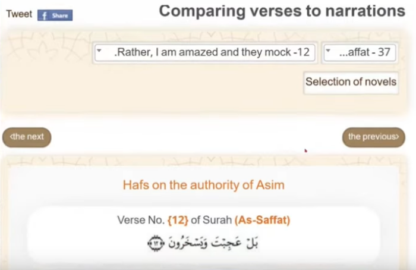
Task: Click the Tweet link
Action: (x=19, y=14)
